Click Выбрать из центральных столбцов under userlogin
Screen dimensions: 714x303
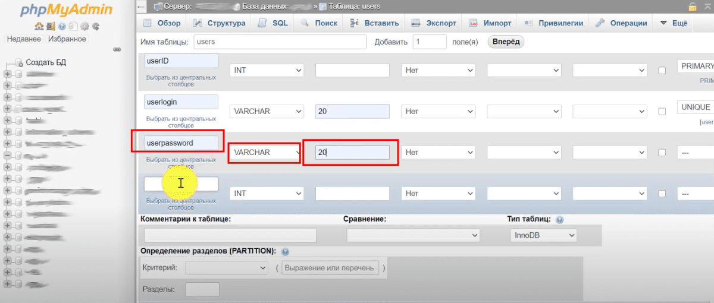click(x=181, y=121)
